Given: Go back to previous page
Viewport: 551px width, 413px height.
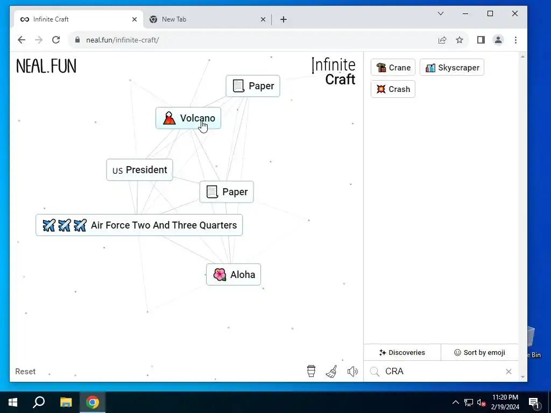Looking at the screenshot, I should 22,40.
